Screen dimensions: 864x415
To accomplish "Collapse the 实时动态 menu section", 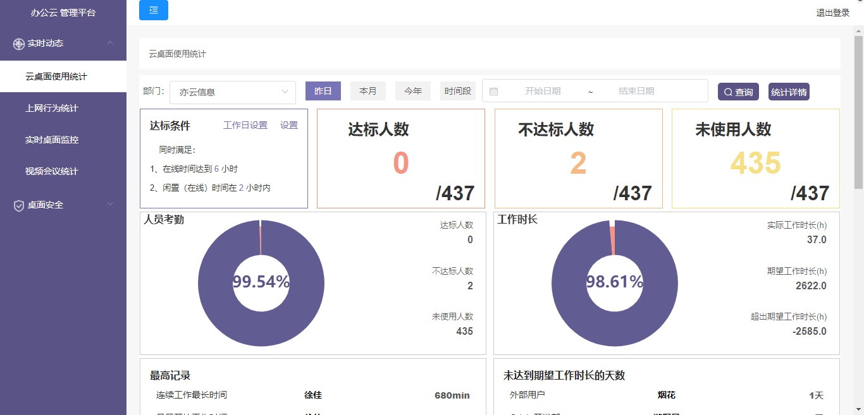I will point(109,44).
